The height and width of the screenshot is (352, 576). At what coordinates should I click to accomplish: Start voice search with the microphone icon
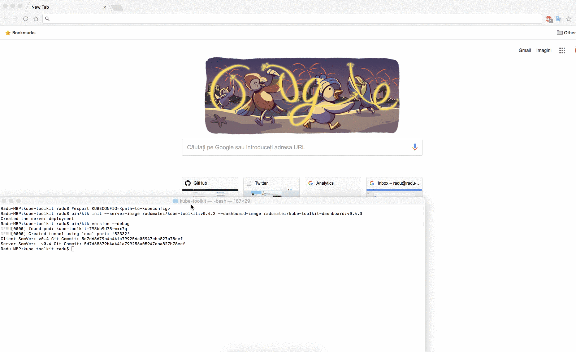pos(415,147)
